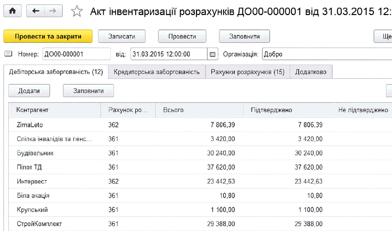Click Підтверджено value 7 806,39
This screenshot has height=231, width=392.
310,125
